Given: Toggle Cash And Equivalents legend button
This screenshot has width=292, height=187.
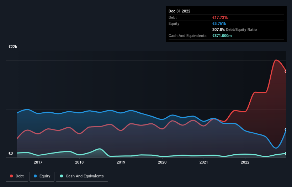Looking at the screenshot, I should point(82,176).
